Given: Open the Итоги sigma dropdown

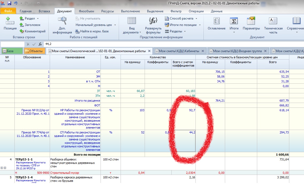Looking at the screenshot, I should [234, 32].
